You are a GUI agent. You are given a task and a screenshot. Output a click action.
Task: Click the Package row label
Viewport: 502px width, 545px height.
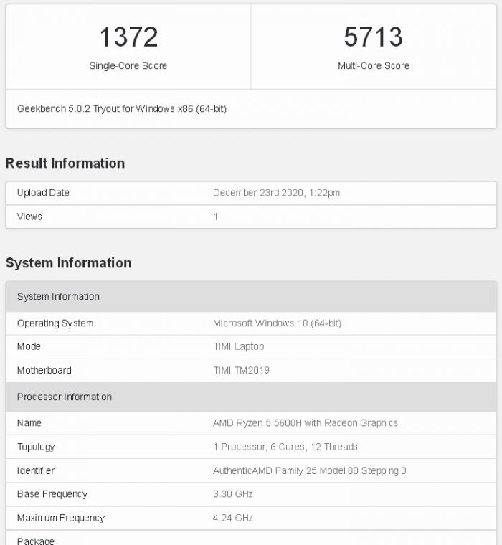(x=36, y=541)
